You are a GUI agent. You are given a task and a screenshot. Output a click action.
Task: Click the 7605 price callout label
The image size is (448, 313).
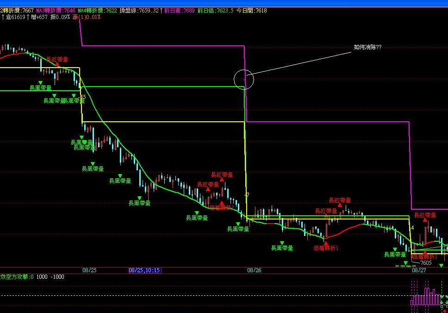pyautogui.click(x=425, y=263)
